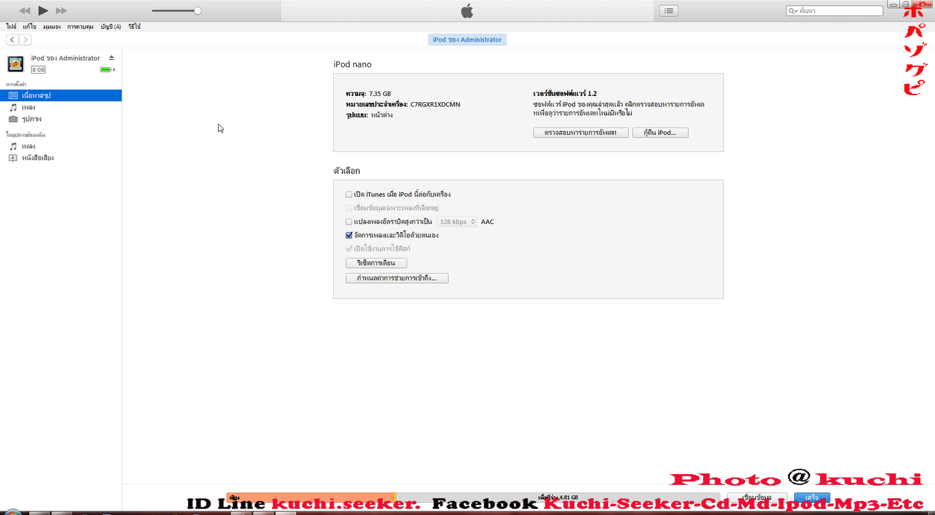
Task: Toggle the เปิด iTunes เมื่อ iPod นี้ต่อกับเครื่อง checkbox
Action: point(349,194)
